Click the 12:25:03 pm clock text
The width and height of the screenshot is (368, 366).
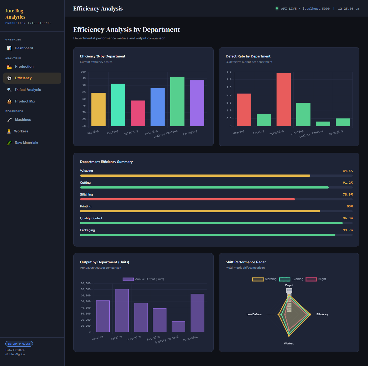click(349, 9)
